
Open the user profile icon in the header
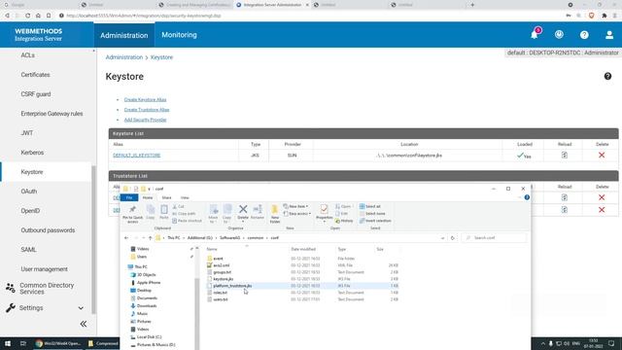click(x=609, y=35)
